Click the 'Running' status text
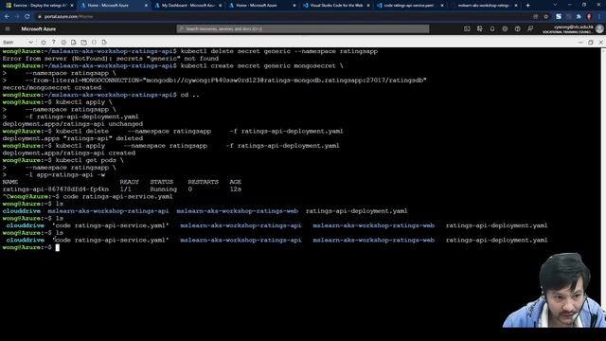 pos(164,189)
